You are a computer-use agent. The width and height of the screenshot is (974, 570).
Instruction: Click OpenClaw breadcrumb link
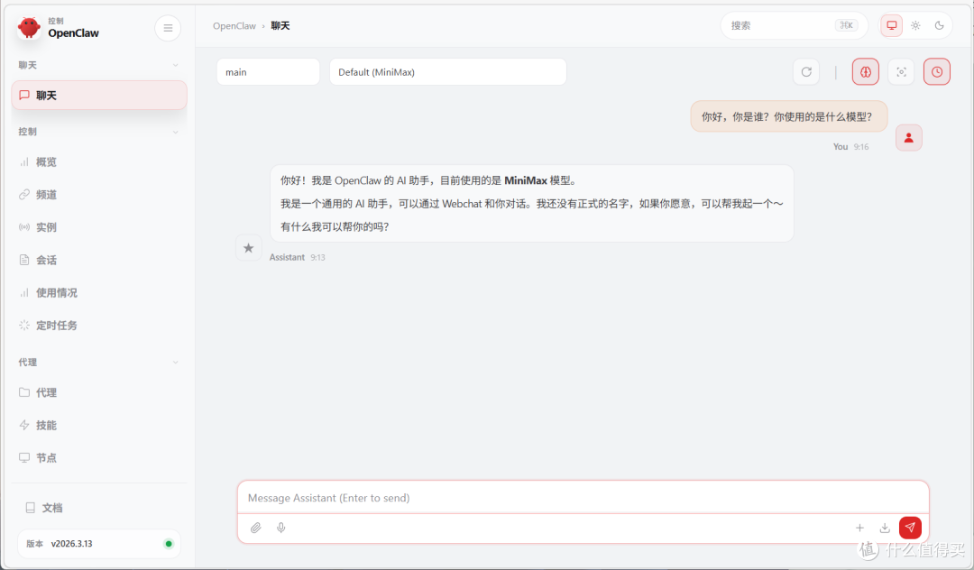coord(234,26)
